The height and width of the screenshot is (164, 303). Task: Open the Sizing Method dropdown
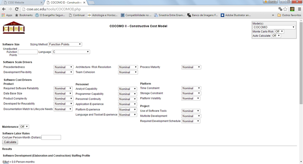click(65, 44)
